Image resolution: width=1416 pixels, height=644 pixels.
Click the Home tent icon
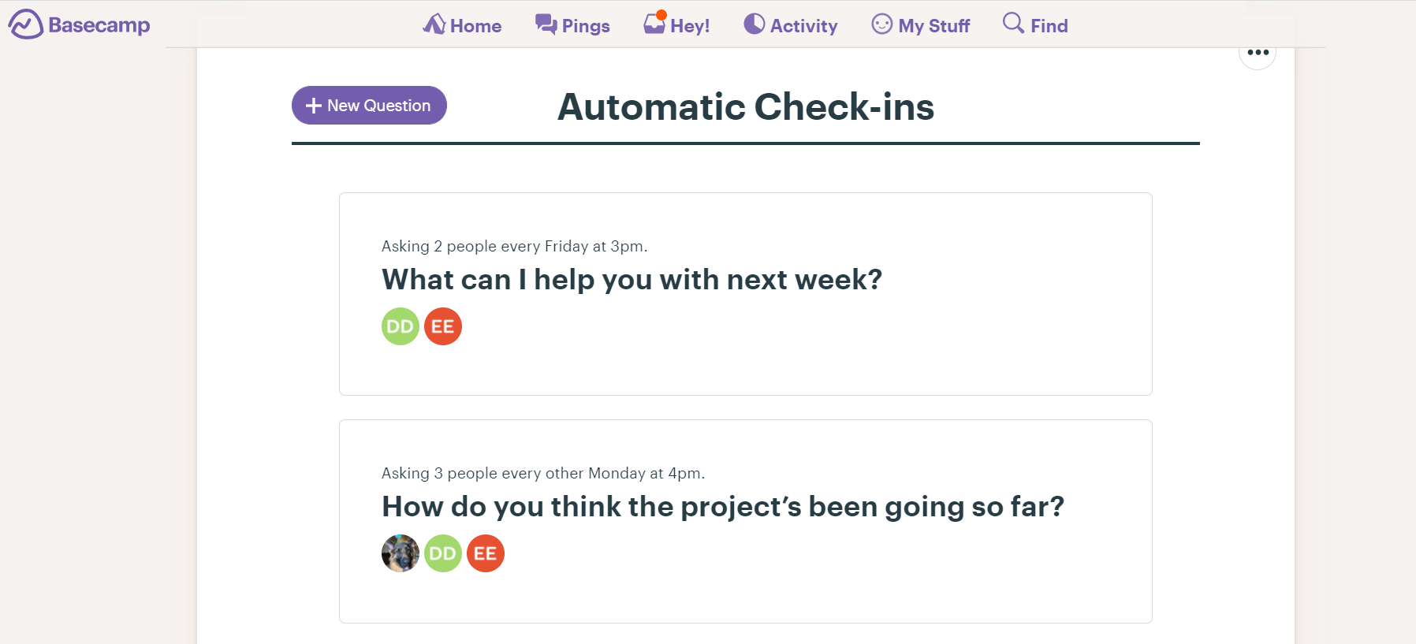434,24
